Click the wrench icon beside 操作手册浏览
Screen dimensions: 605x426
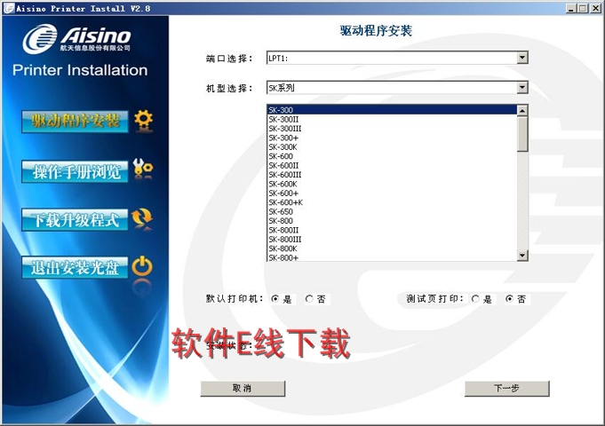point(143,169)
